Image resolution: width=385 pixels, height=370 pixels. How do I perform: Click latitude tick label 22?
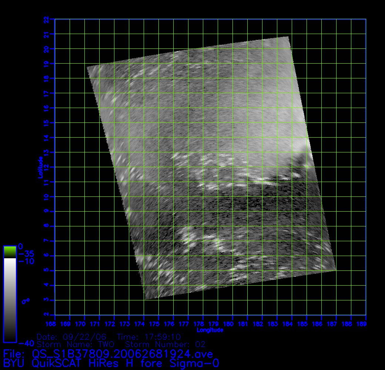pyautogui.click(x=46, y=19)
